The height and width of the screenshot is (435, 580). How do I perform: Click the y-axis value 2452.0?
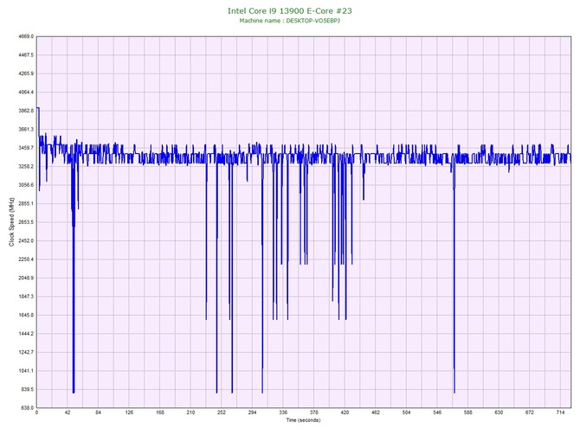(x=26, y=240)
